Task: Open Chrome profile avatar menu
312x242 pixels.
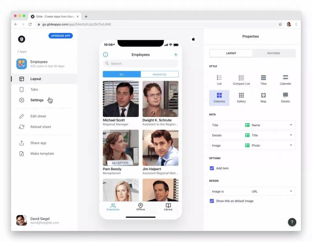Action: click(289, 24)
